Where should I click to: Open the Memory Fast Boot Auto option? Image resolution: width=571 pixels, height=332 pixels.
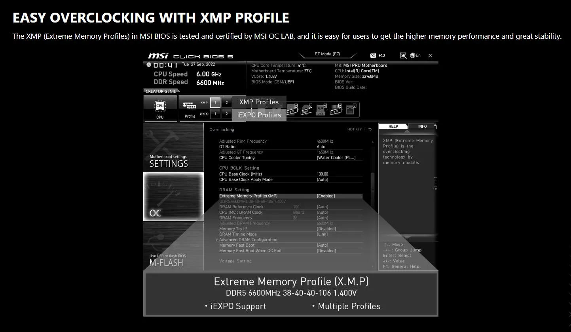point(322,245)
